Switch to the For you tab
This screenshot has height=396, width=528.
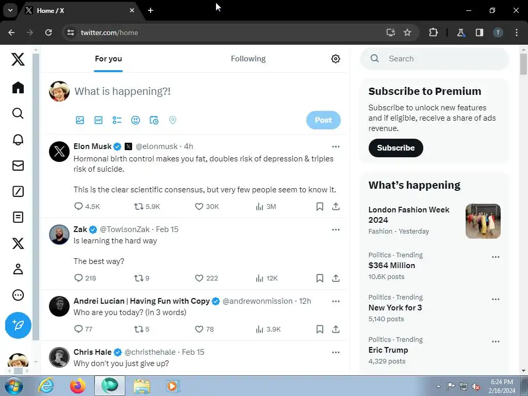tap(108, 59)
